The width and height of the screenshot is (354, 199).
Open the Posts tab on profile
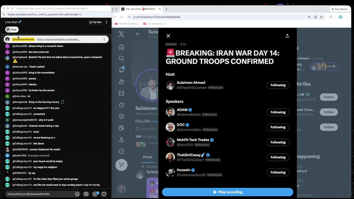148,157
